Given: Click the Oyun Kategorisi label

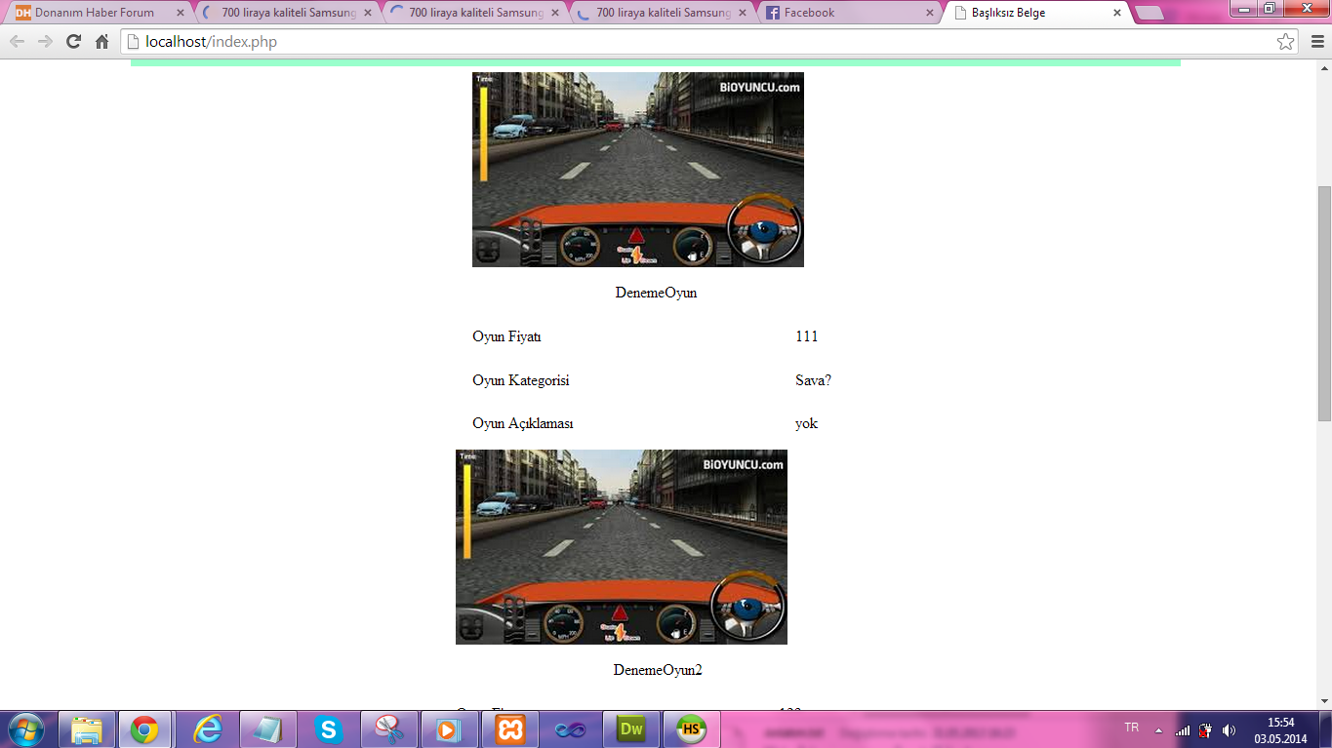Looking at the screenshot, I should [521, 380].
